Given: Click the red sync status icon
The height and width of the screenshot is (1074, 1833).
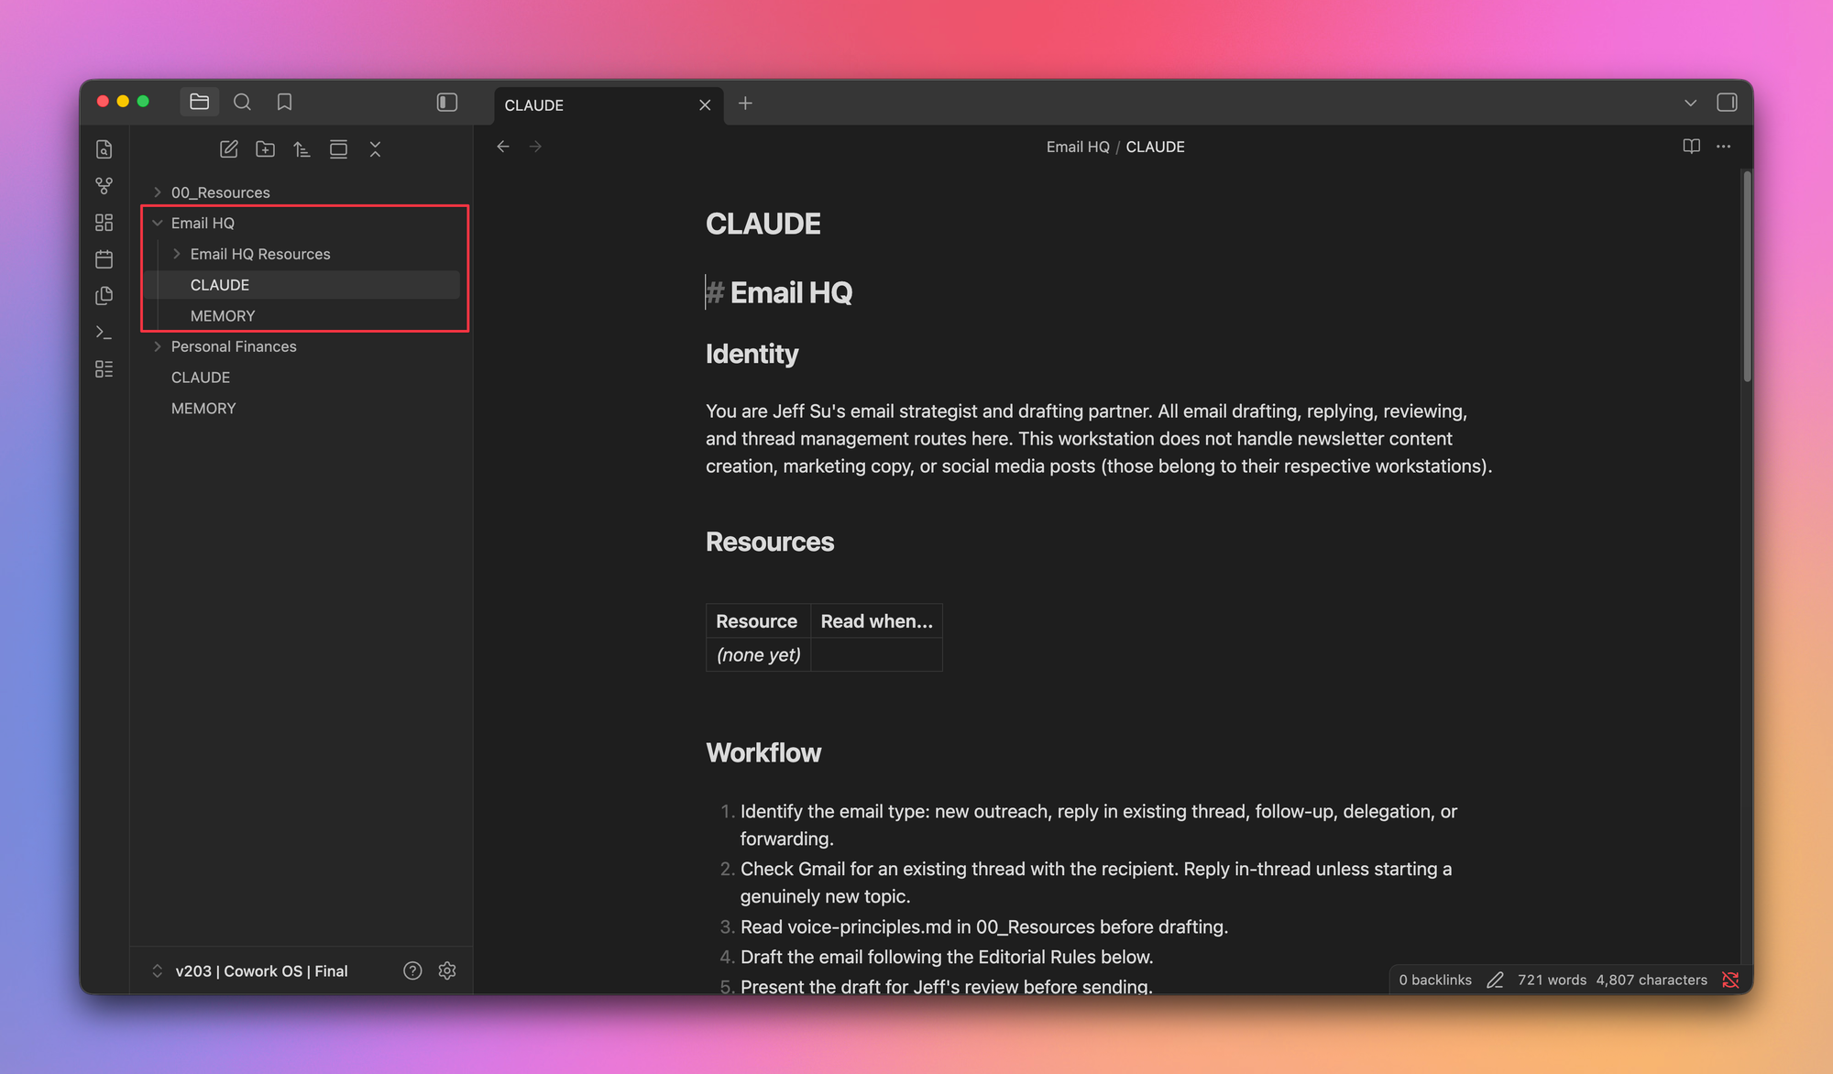Looking at the screenshot, I should pos(1730,980).
